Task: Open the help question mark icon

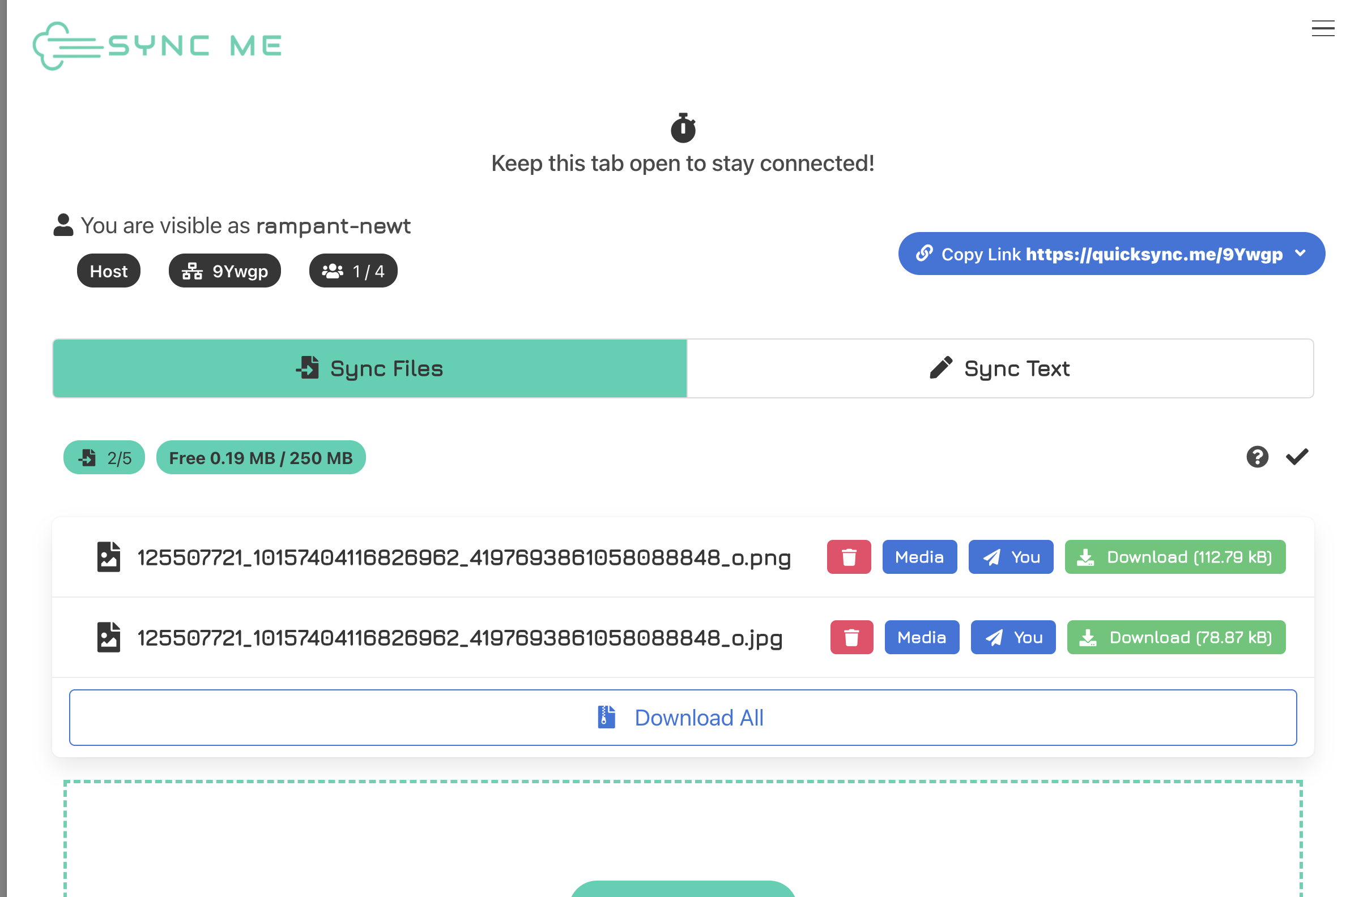Action: coord(1257,457)
